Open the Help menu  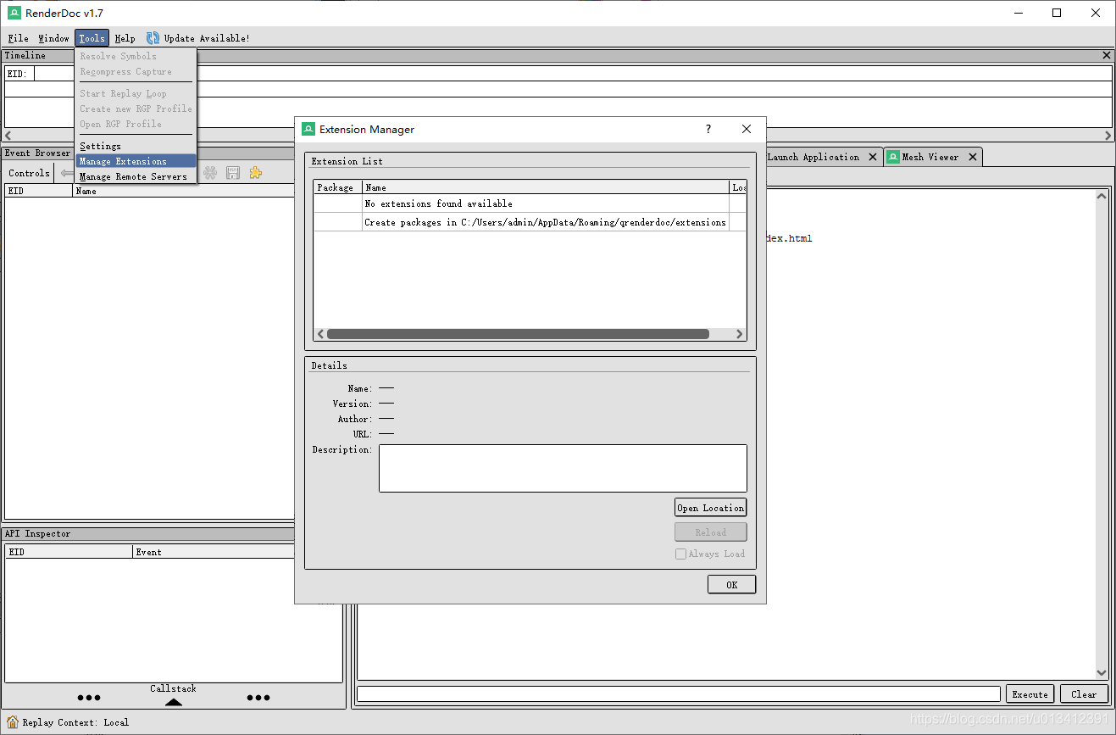125,38
